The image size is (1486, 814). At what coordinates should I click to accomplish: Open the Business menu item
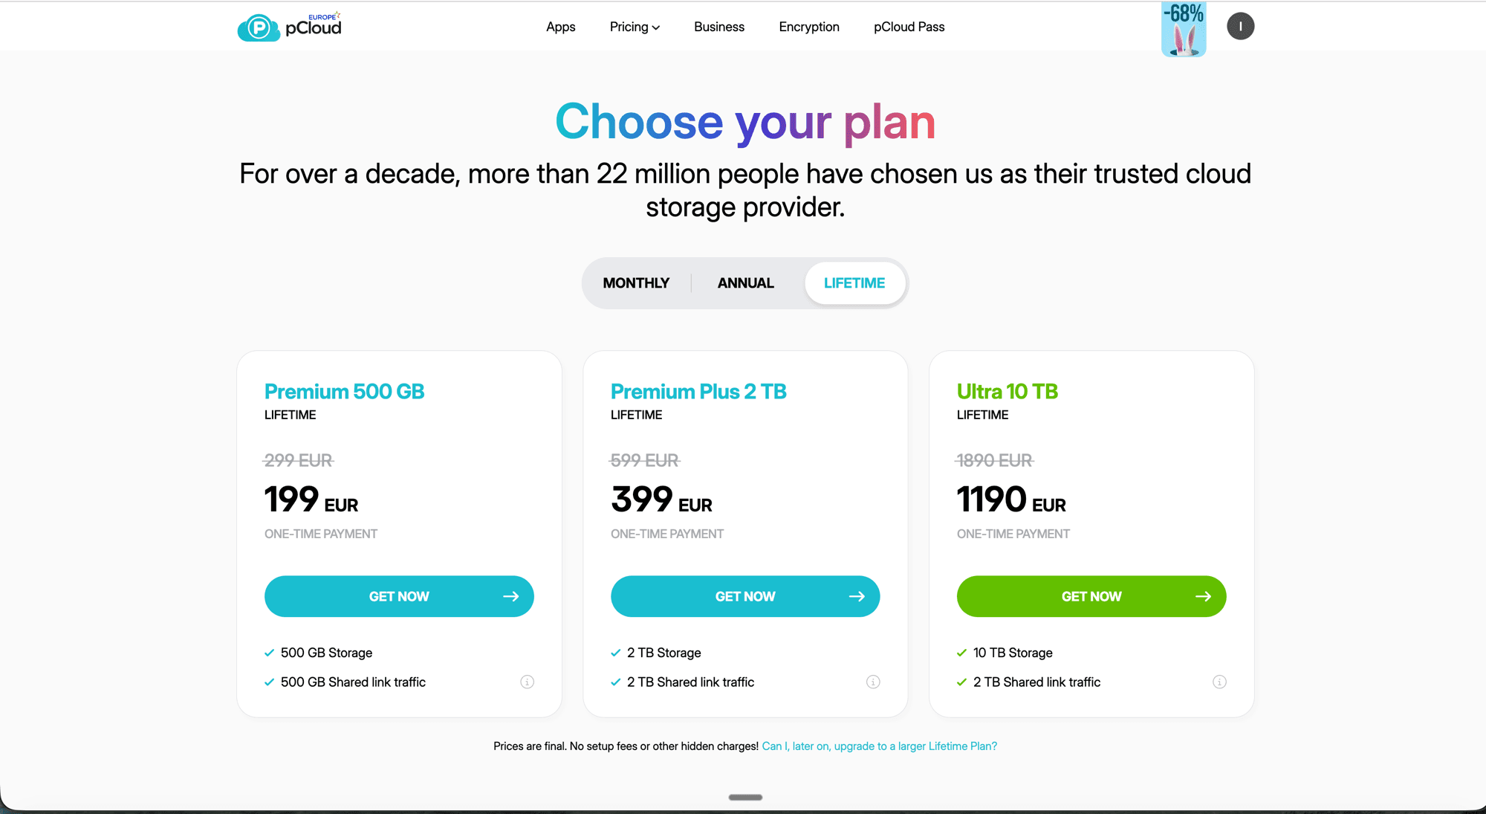pos(718,27)
